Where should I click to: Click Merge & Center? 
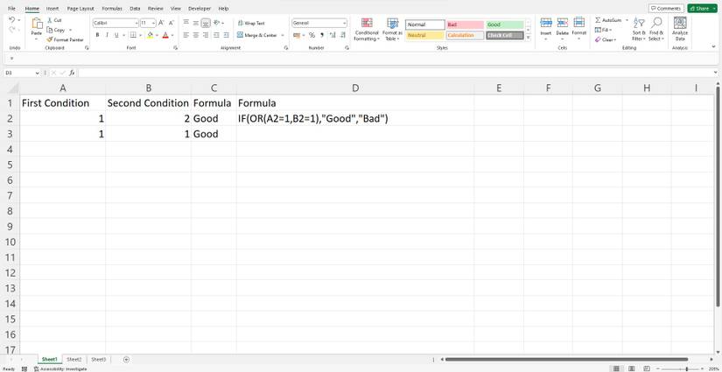tap(257, 35)
